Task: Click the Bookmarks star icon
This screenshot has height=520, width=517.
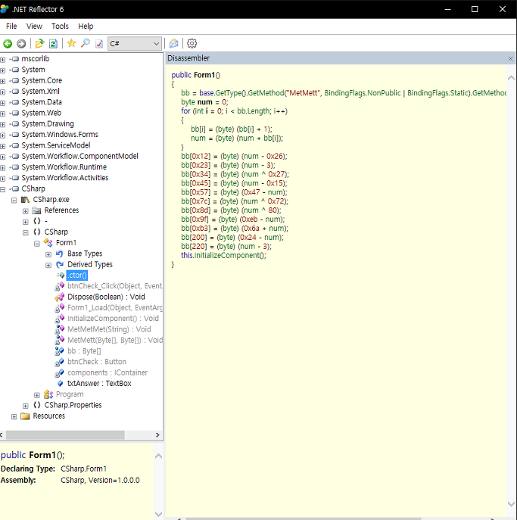Action: point(71,43)
